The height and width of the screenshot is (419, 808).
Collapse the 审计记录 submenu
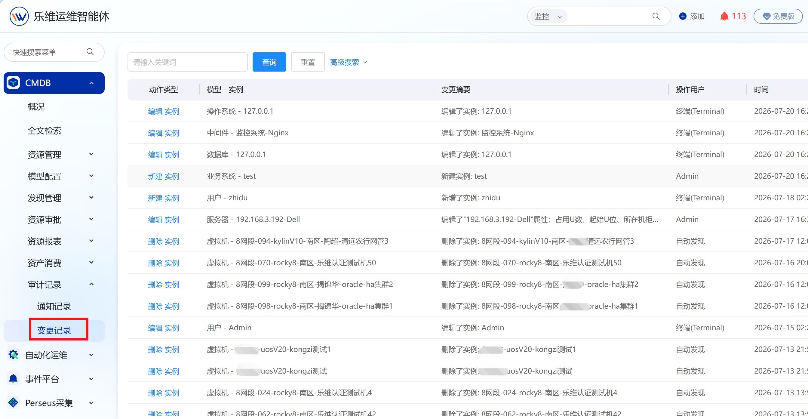click(x=91, y=284)
